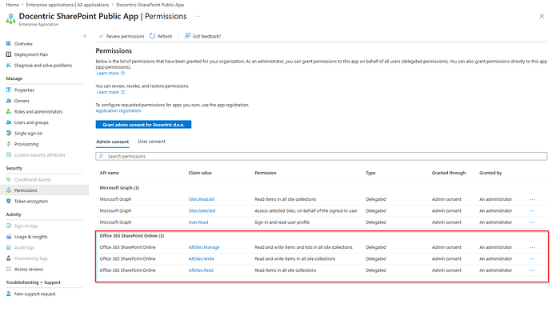Open the Users and groups icon

tap(9, 122)
